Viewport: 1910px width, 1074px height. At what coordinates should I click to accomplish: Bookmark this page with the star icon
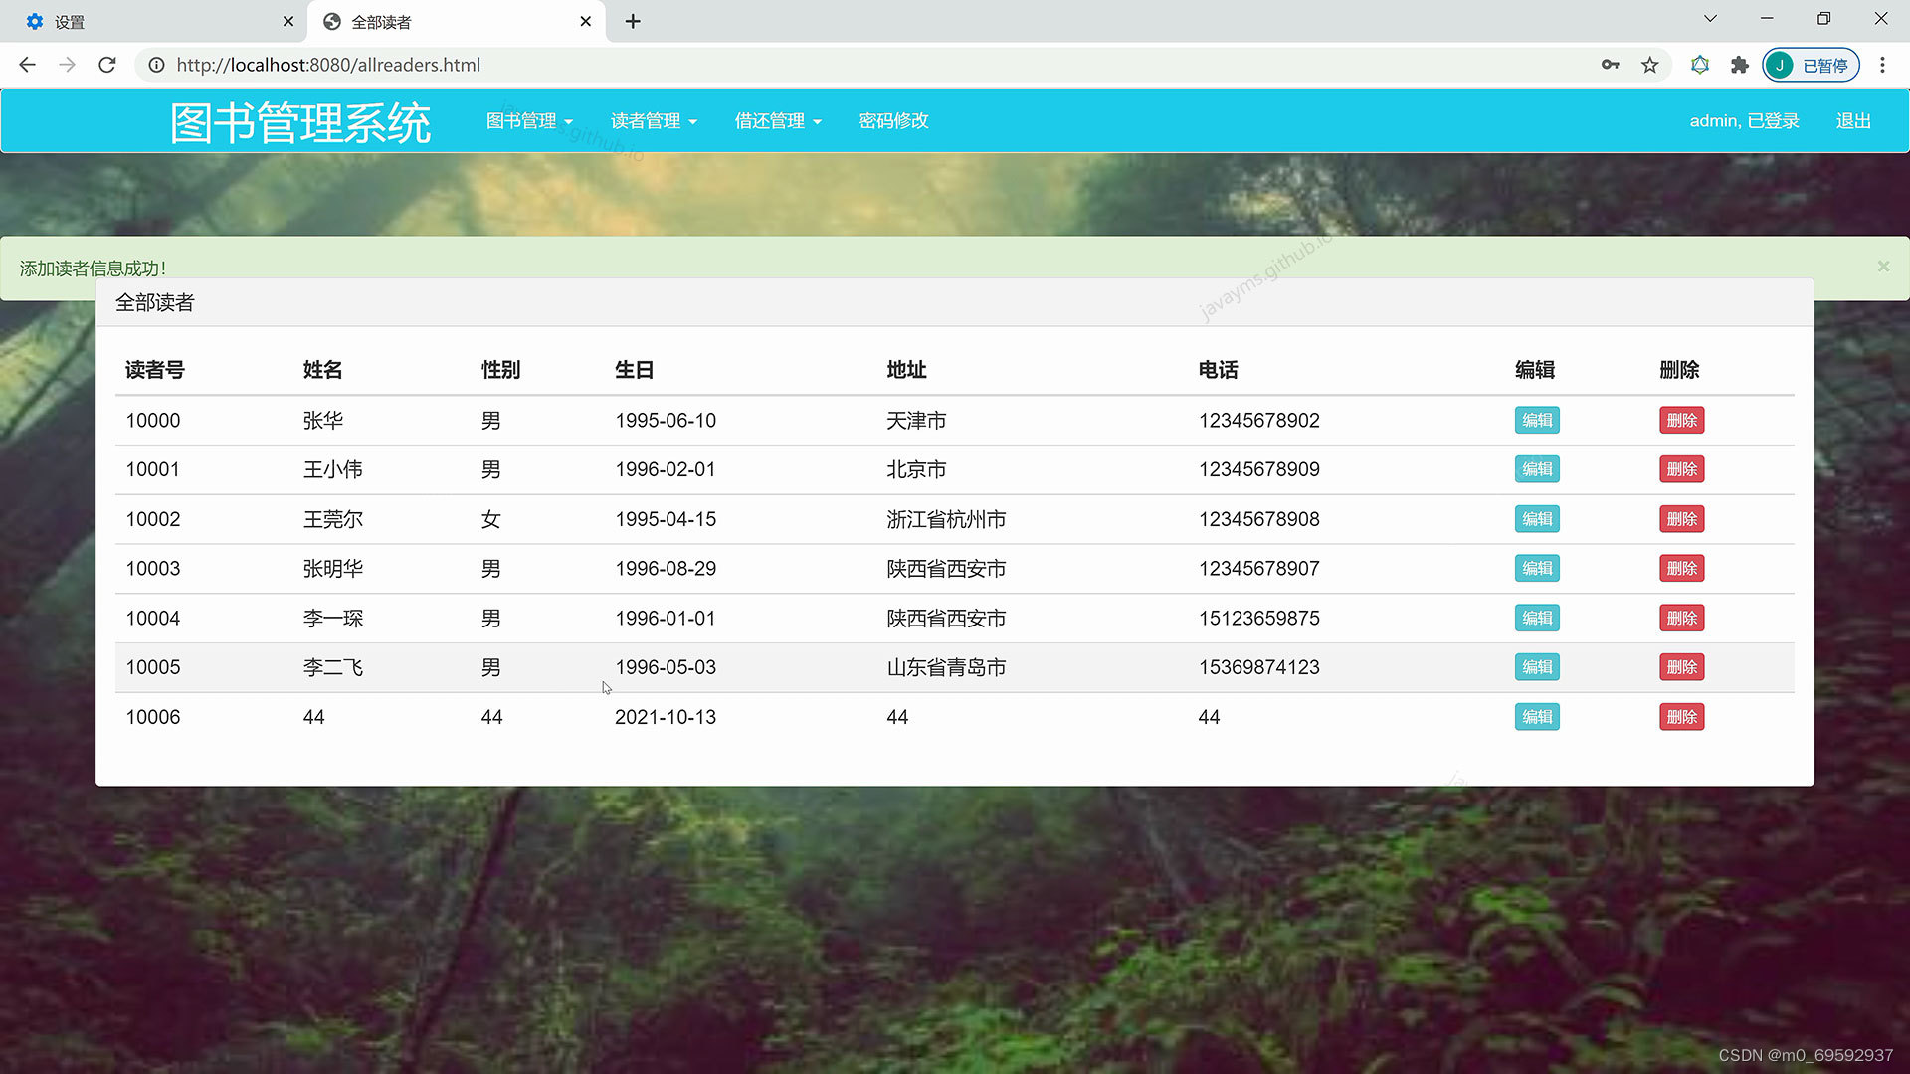click(1649, 65)
